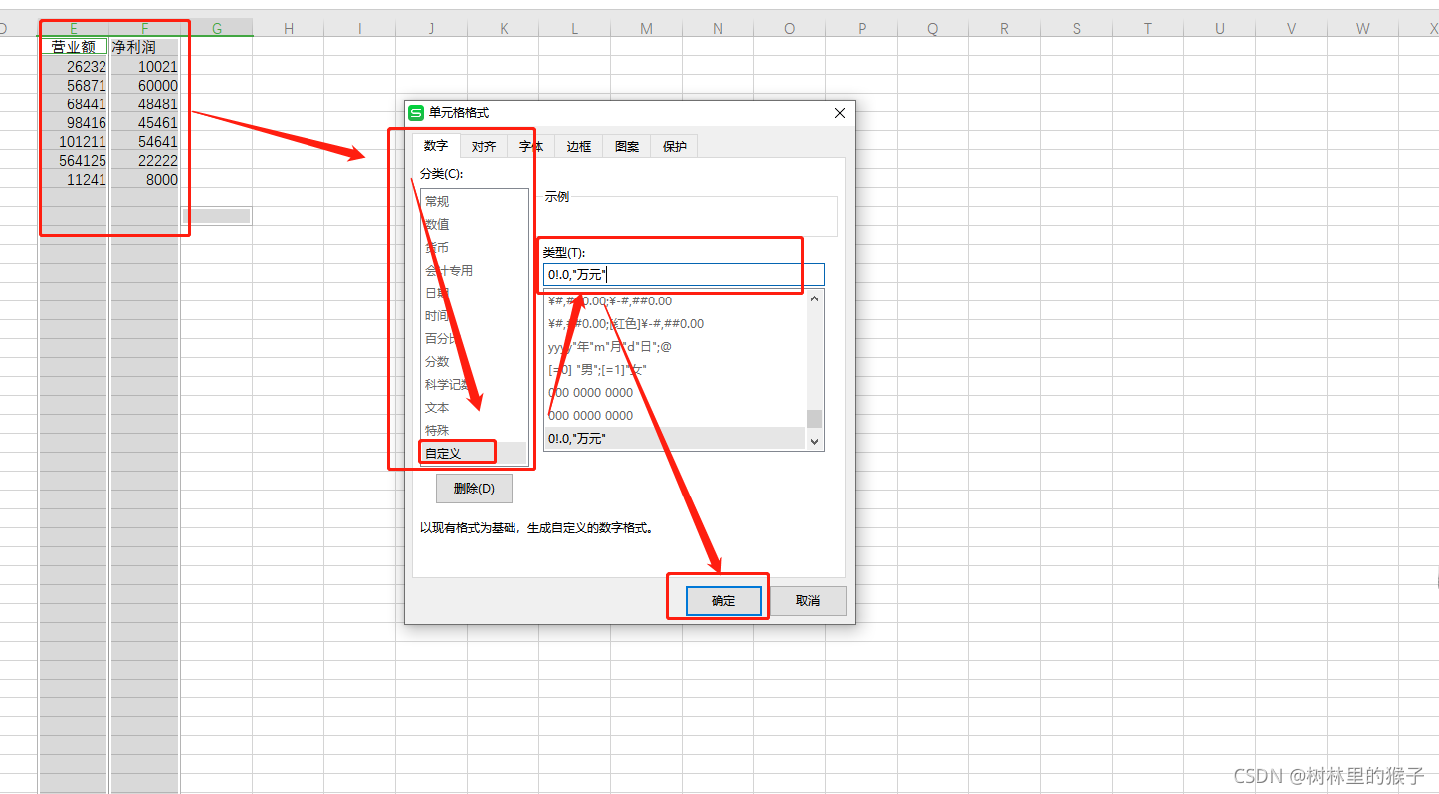1439x794 pixels.
Task: Select cell containing 54641
Action: [145, 142]
